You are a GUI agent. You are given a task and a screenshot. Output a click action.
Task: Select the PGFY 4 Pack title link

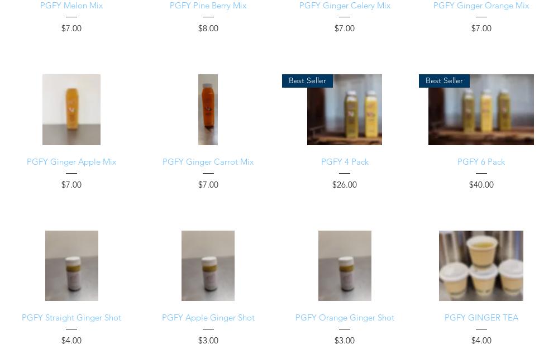point(345,162)
